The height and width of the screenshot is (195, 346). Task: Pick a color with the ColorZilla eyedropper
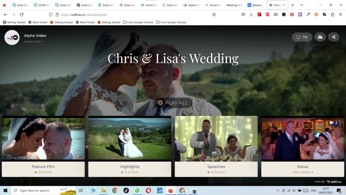pos(308,15)
